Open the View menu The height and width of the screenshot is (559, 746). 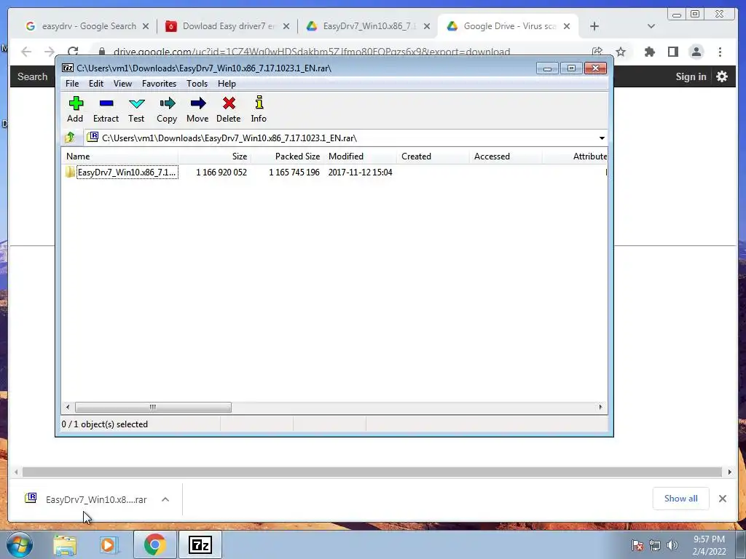click(x=122, y=84)
